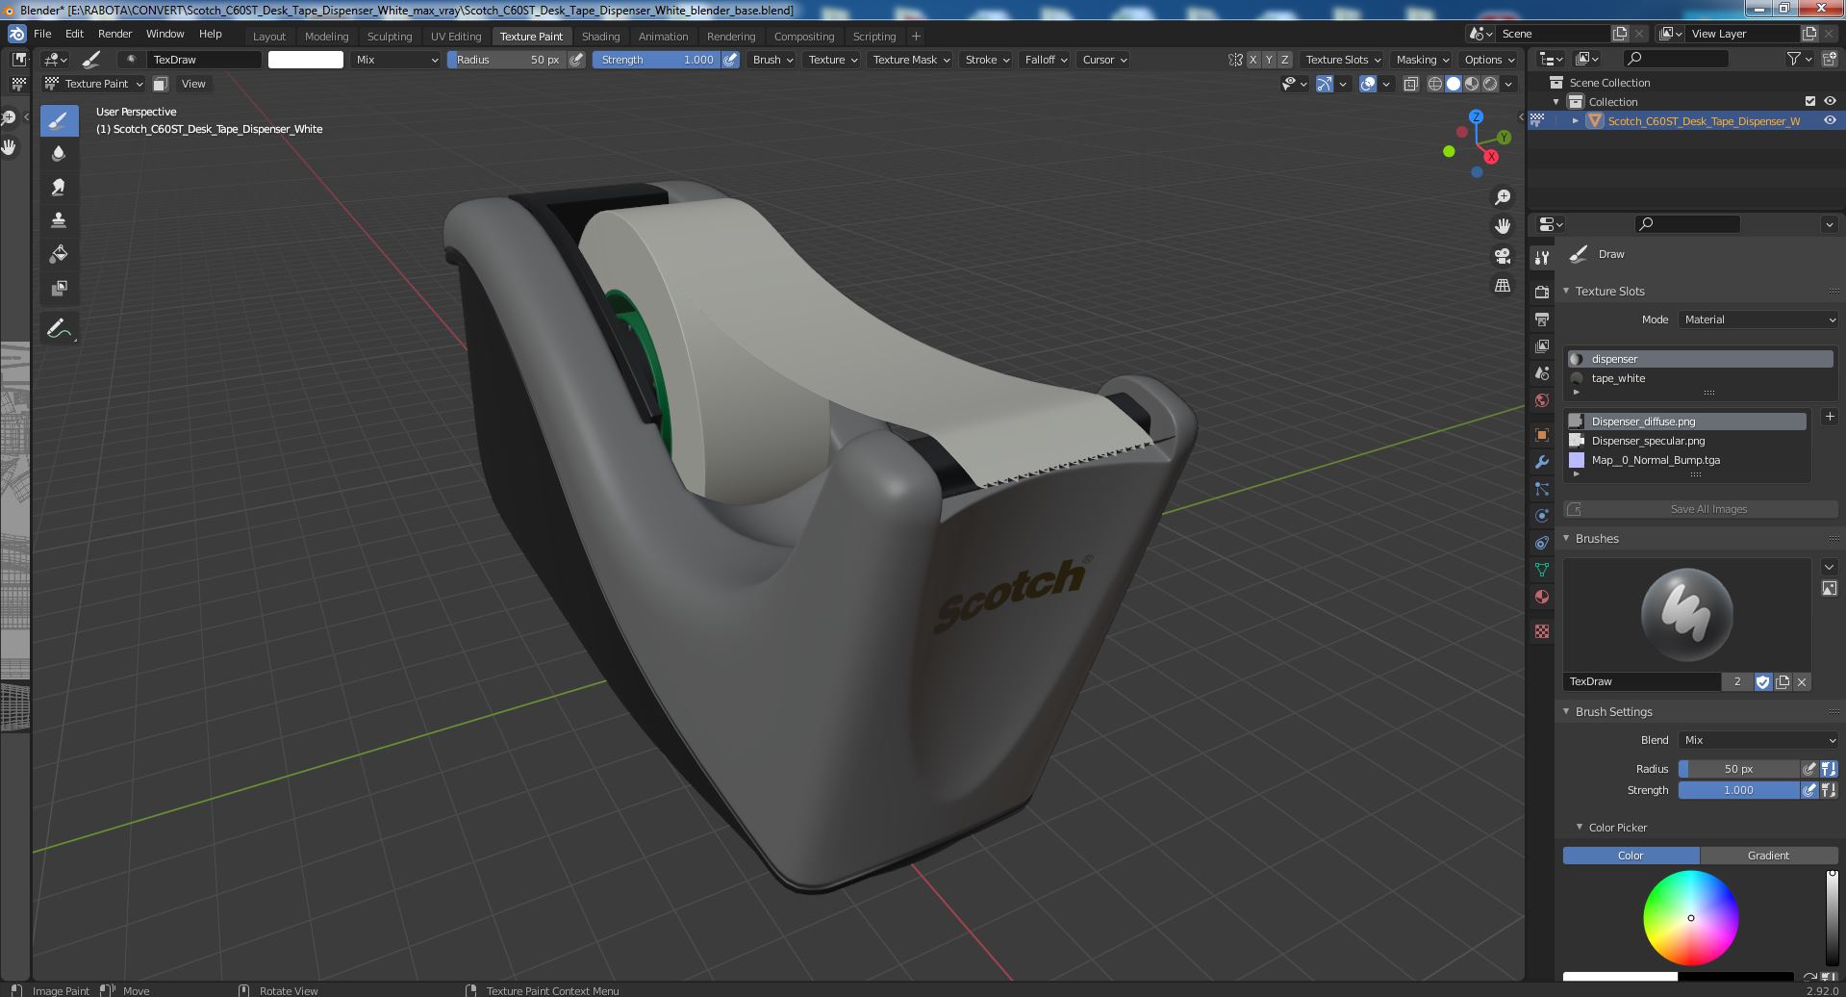Image resolution: width=1846 pixels, height=997 pixels.
Task: Open the View Layer properties tab
Action: click(1542, 345)
